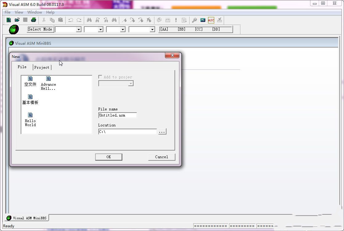The width and height of the screenshot is (344, 231).
Task: Close the New dialog with X
Action: point(172,55)
